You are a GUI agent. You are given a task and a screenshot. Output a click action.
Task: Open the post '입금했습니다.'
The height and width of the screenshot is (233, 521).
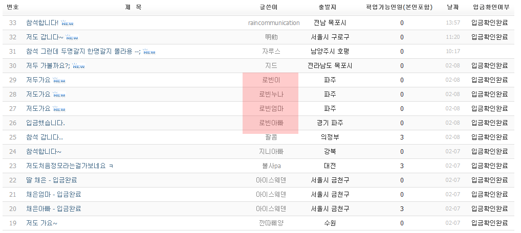[x=46, y=123]
